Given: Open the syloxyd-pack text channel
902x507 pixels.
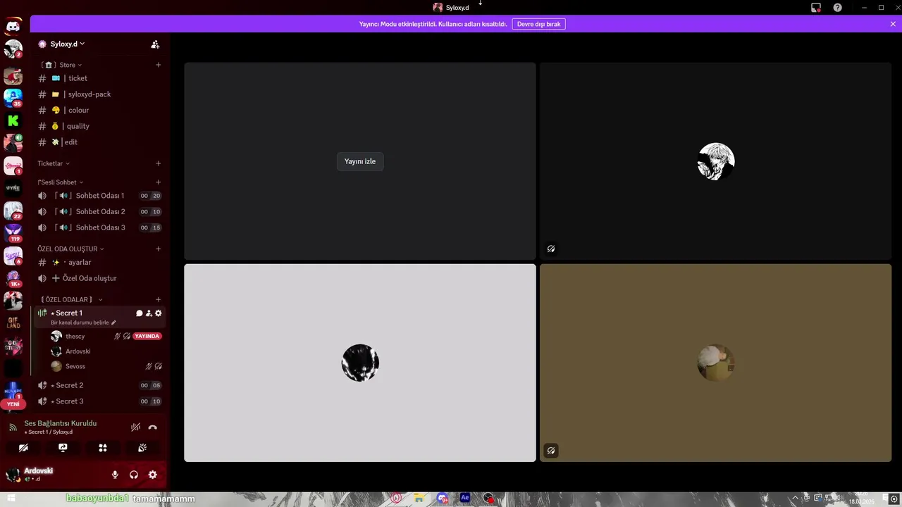Looking at the screenshot, I should point(99,94).
